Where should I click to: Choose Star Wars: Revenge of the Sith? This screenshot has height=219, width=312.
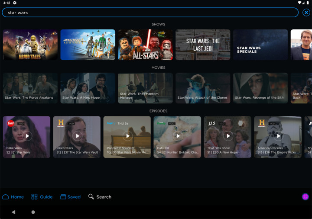(260, 88)
